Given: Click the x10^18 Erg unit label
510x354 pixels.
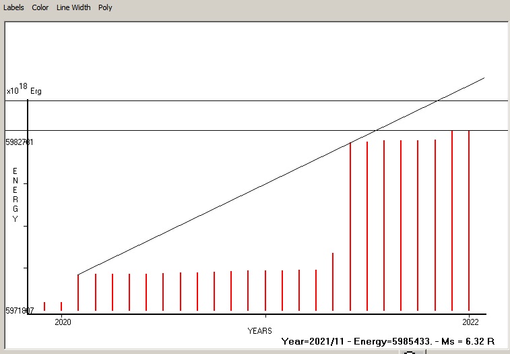Looking at the screenshot, I should (x=23, y=90).
